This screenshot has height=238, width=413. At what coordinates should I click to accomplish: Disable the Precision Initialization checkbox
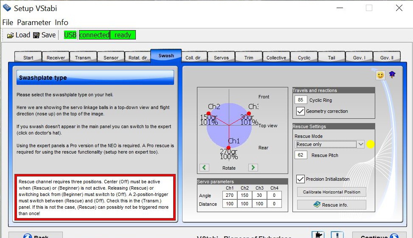coord(301,179)
